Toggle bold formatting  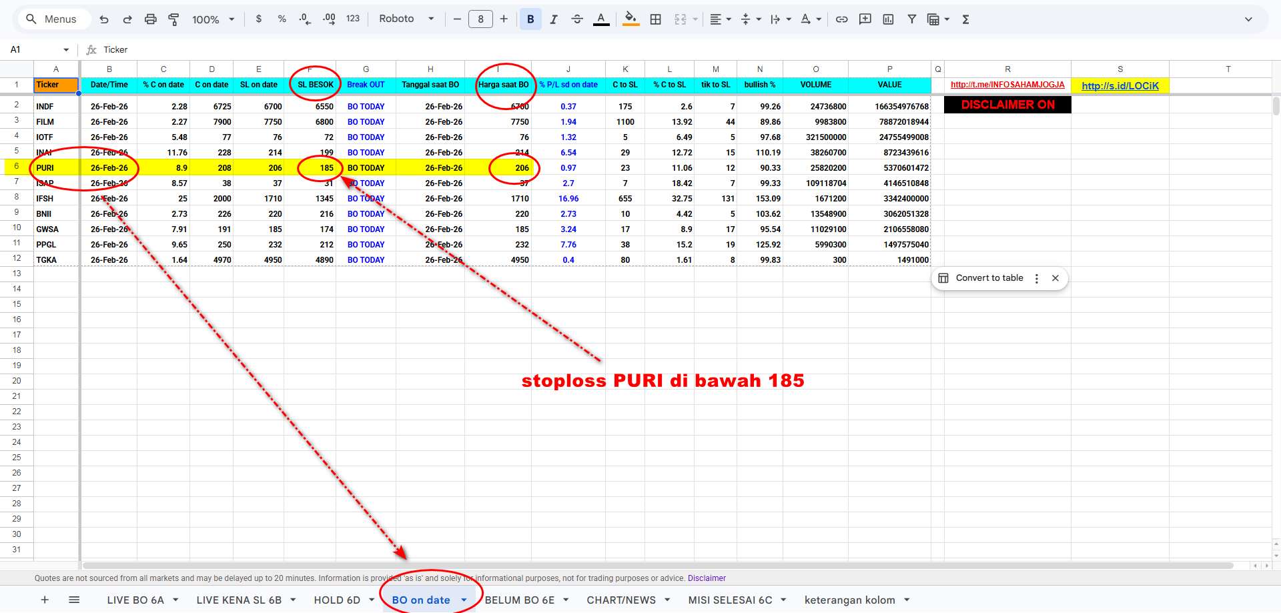pyautogui.click(x=530, y=19)
